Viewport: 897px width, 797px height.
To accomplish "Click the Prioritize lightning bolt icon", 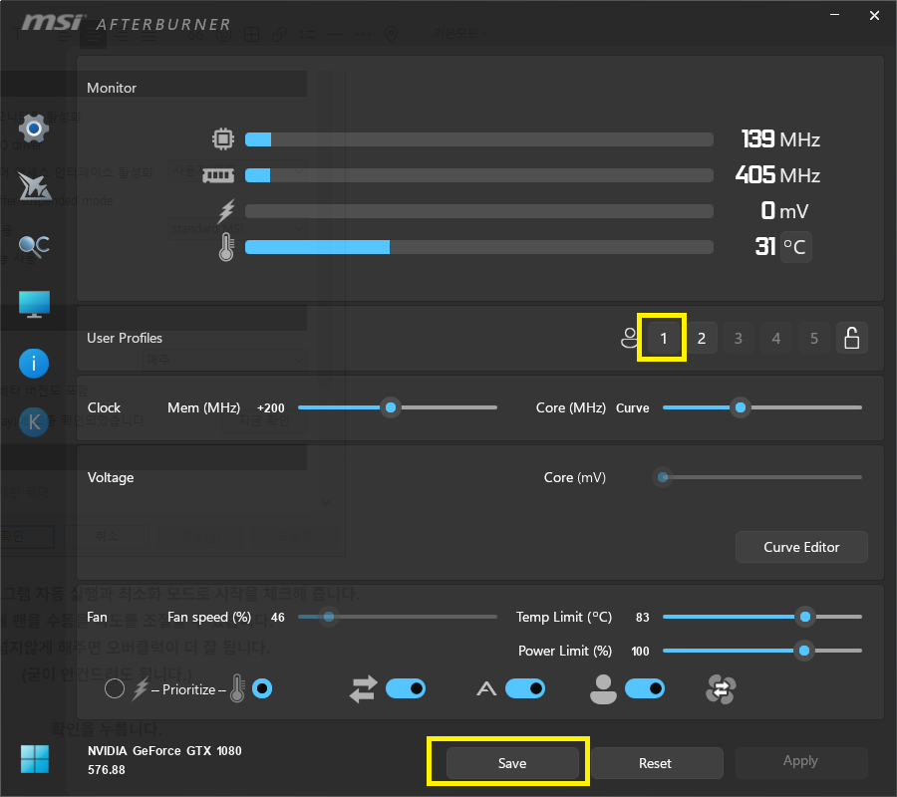I will click(141, 689).
